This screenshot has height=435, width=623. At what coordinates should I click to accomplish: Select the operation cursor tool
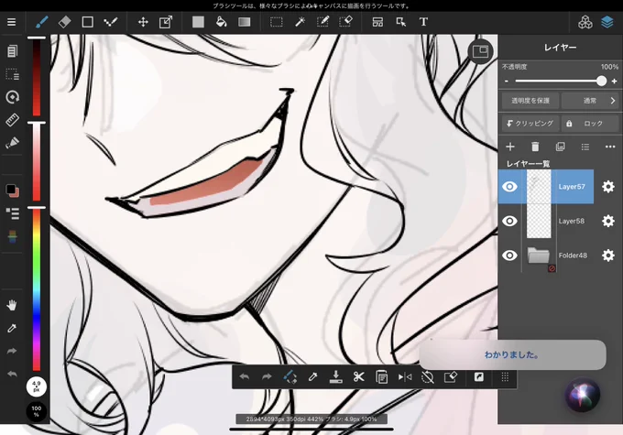(401, 22)
